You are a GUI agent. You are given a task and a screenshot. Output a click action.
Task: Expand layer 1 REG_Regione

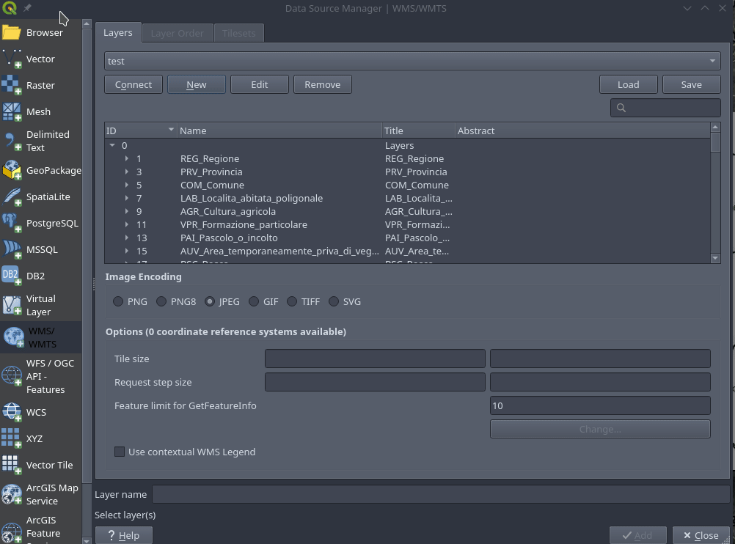[127, 158]
